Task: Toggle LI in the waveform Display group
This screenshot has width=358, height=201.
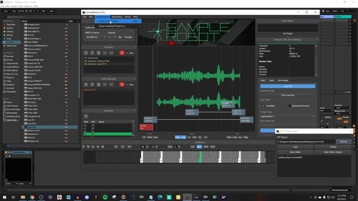Action: pyautogui.click(x=189, y=137)
